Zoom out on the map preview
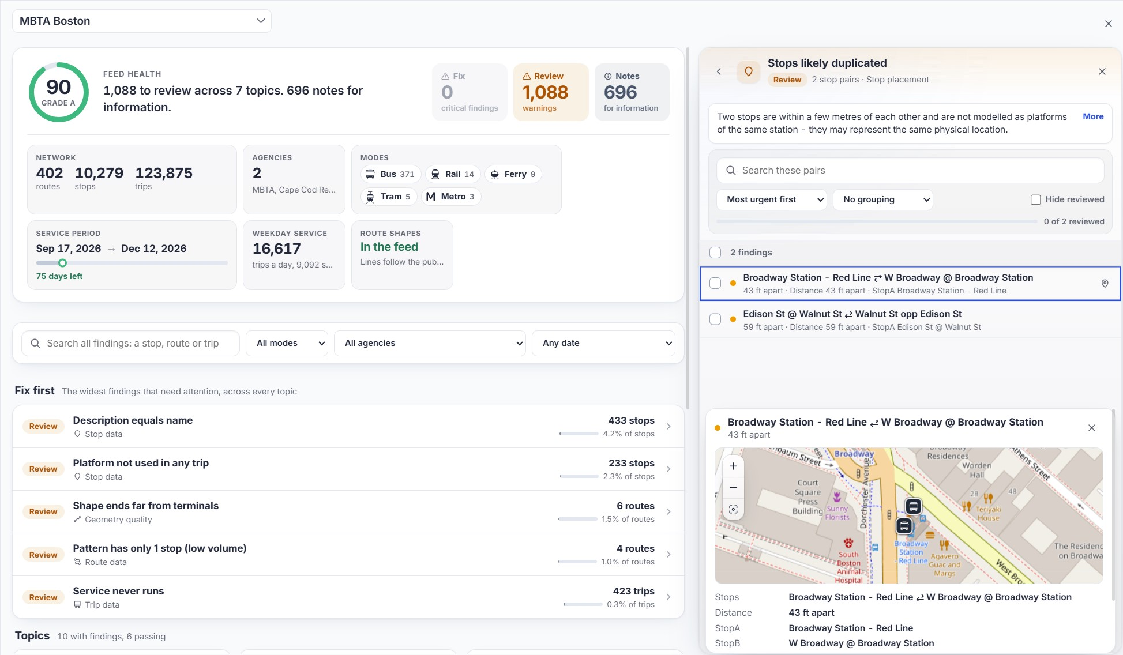 pos(733,488)
